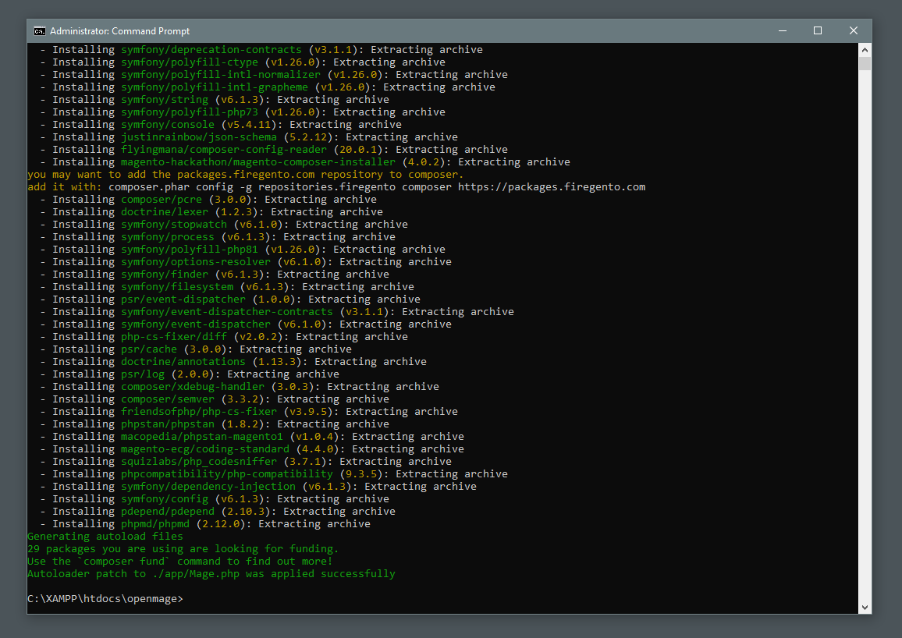Click 'phpcompatibility/php-compatibility' package name
The image size is (902, 638).
(226, 474)
